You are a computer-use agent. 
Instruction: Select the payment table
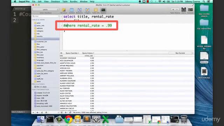pyautogui.click(x=40, y=65)
